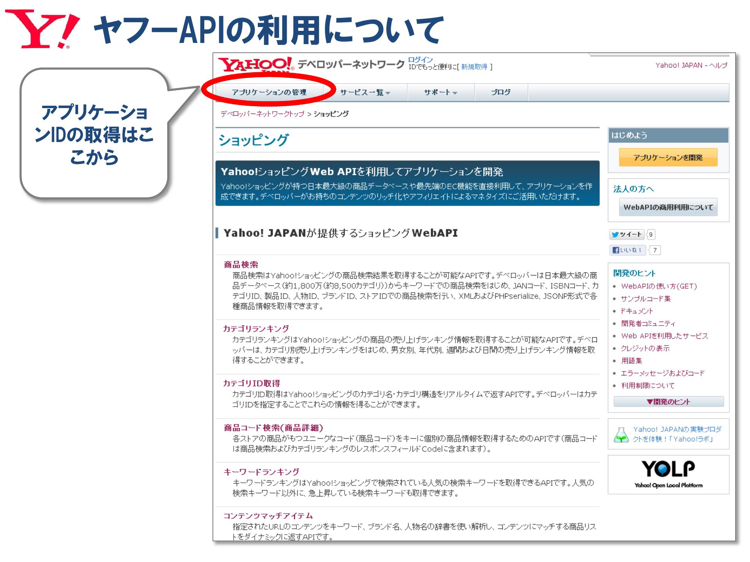Open Web APIを利用したサービス link
The height and width of the screenshot is (562, 750).
pyautogui.click(x=664, y=336)
